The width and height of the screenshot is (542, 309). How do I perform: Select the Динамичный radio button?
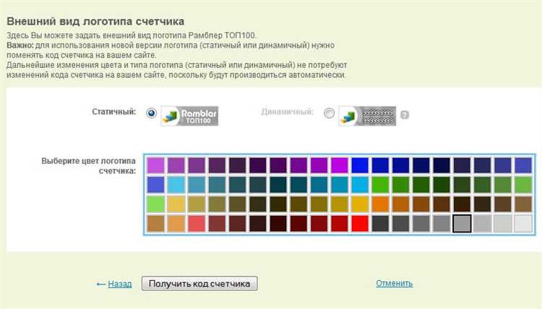pyautogui.click(x=330, y=113)
